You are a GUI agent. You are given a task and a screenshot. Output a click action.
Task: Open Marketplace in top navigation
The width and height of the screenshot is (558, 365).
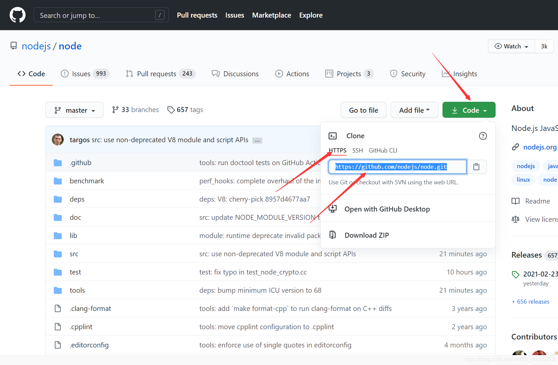pos(272,15)
